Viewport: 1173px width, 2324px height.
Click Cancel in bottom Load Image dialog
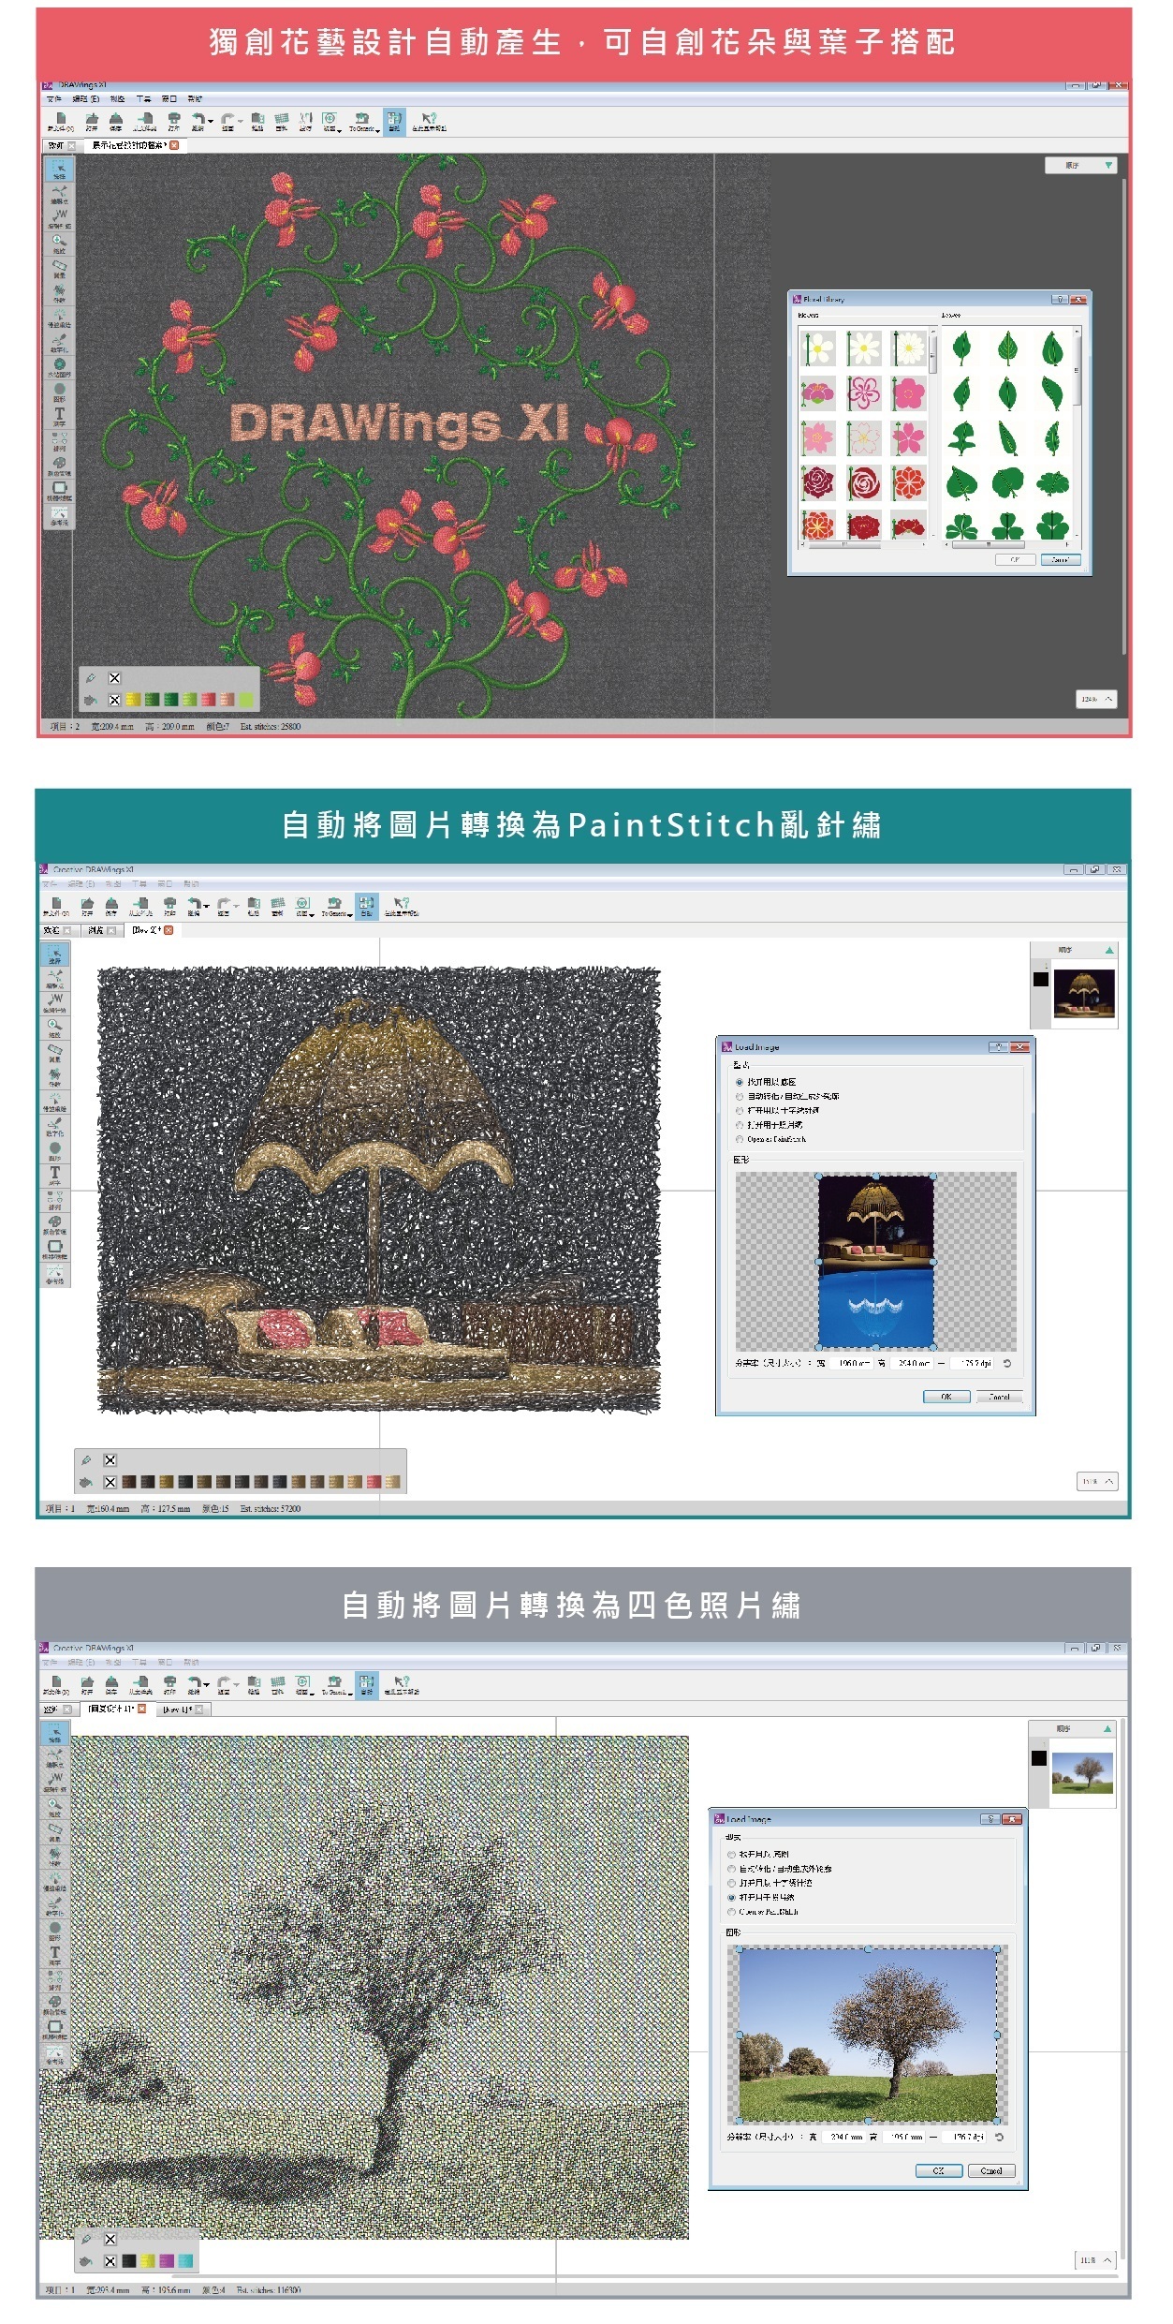(x=991, y=2170)
